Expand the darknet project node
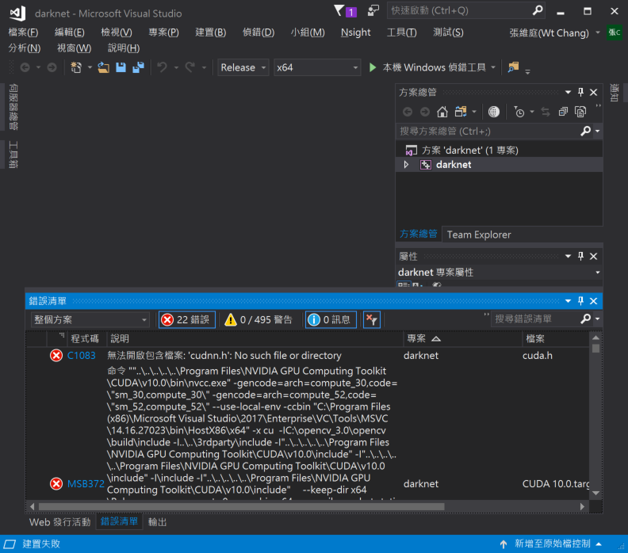The image size is (628, 553). [x=406, y=165]
